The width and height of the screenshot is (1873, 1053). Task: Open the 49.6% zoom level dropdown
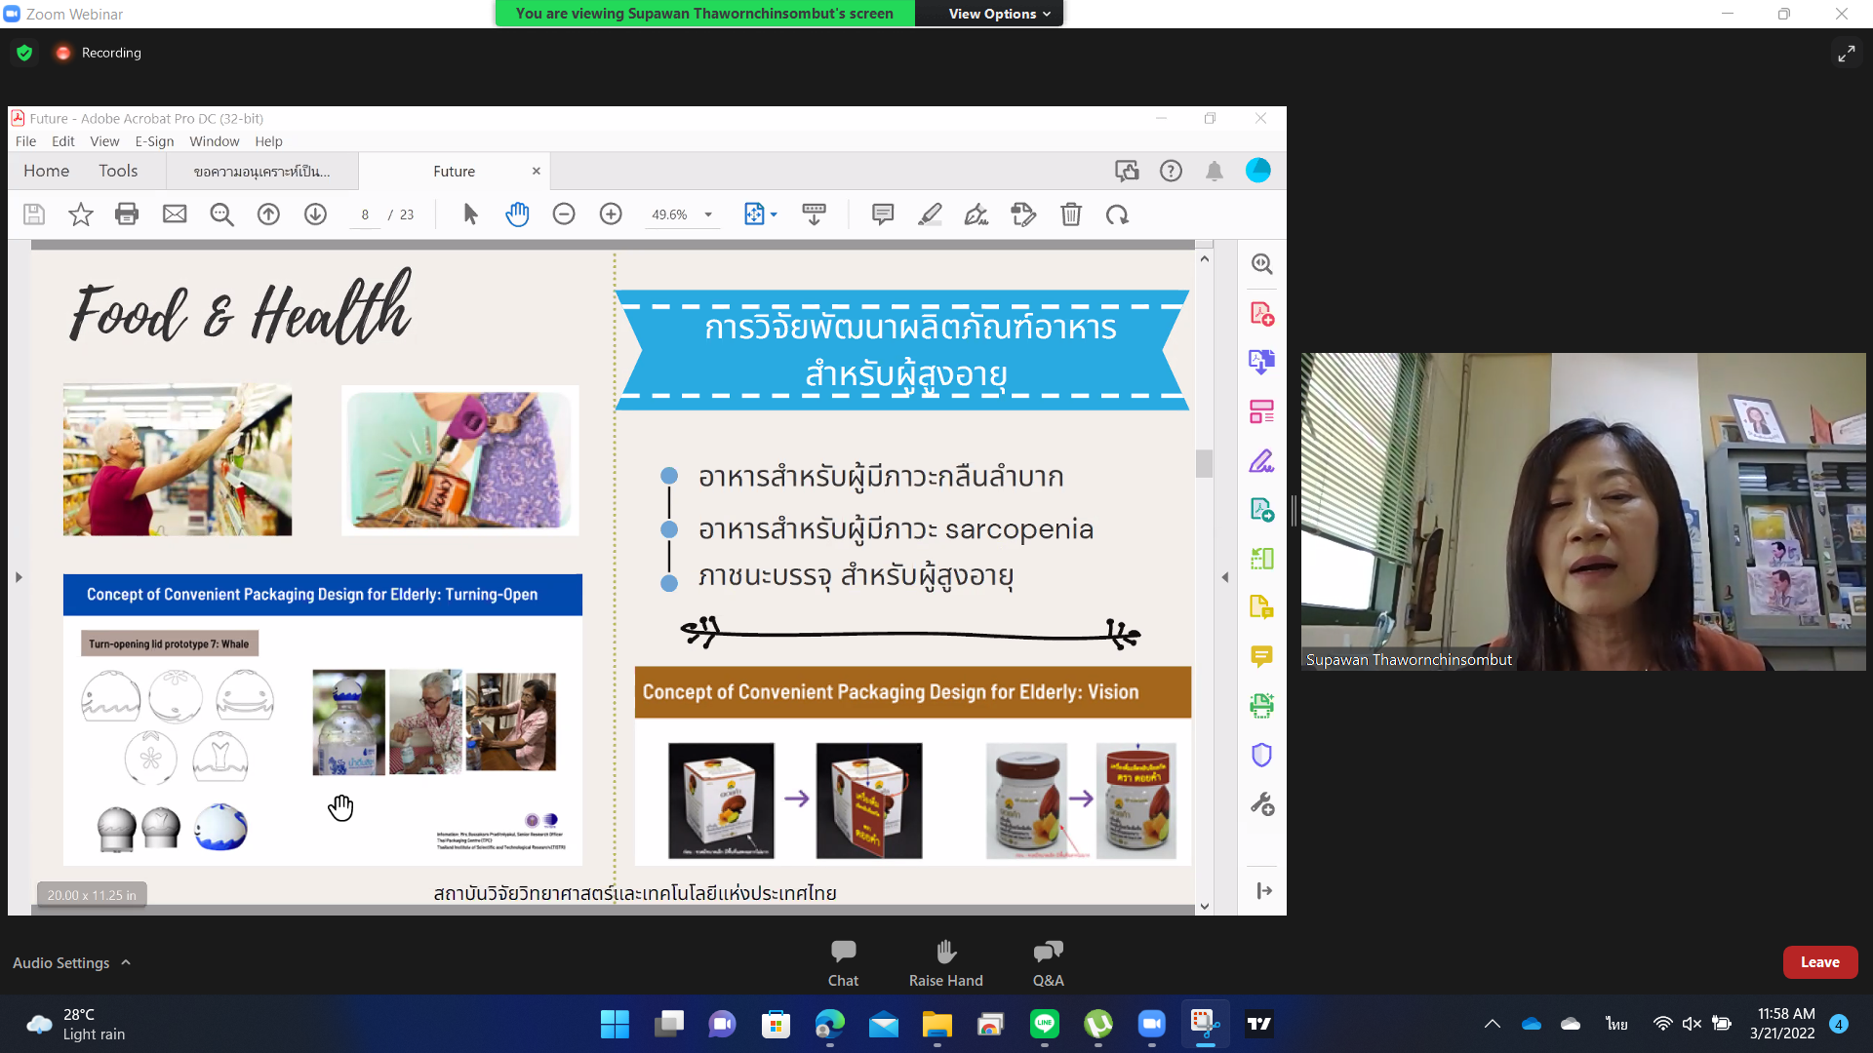708,214
